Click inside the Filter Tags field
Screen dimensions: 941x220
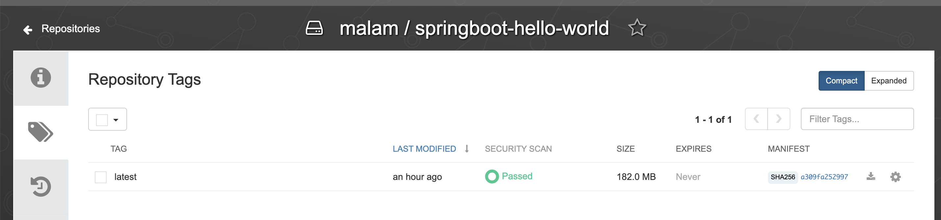[x=857, y=119]
